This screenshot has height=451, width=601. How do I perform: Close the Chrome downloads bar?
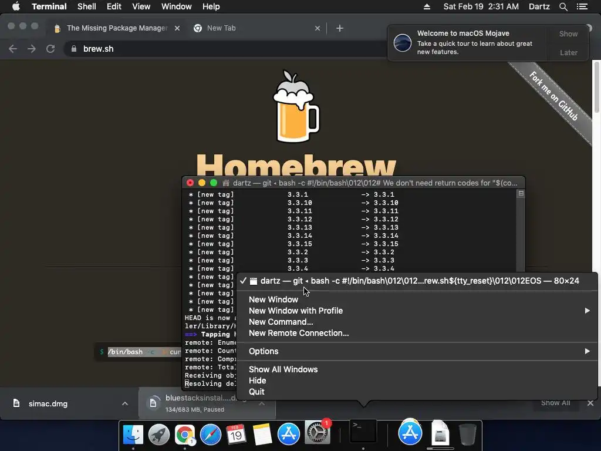point(590,403)
